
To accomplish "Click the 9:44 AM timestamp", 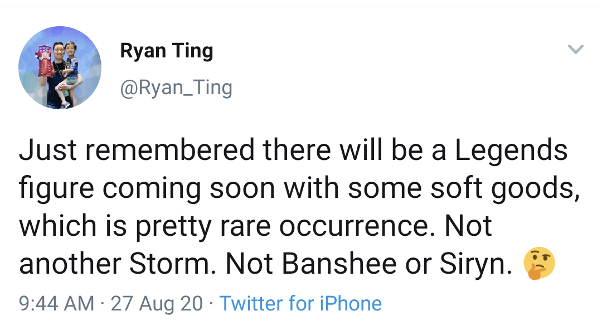I will point(56,304).
